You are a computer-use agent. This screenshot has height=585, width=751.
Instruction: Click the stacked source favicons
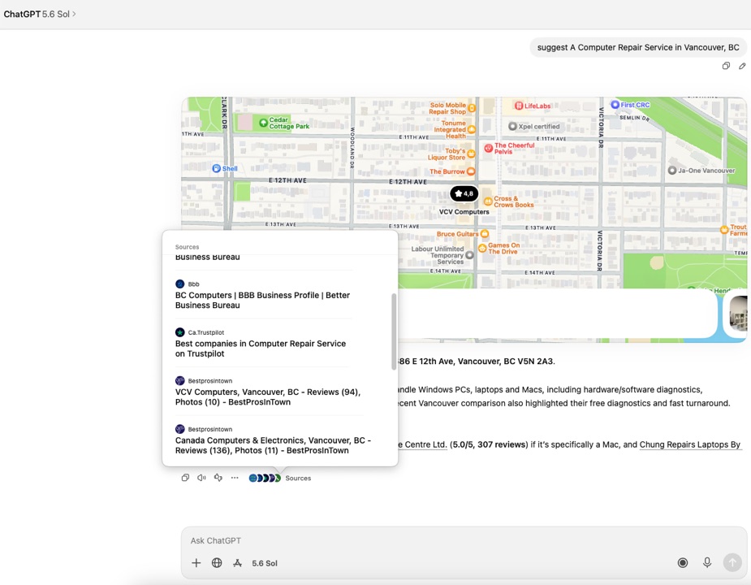click(x=265, y=478)
